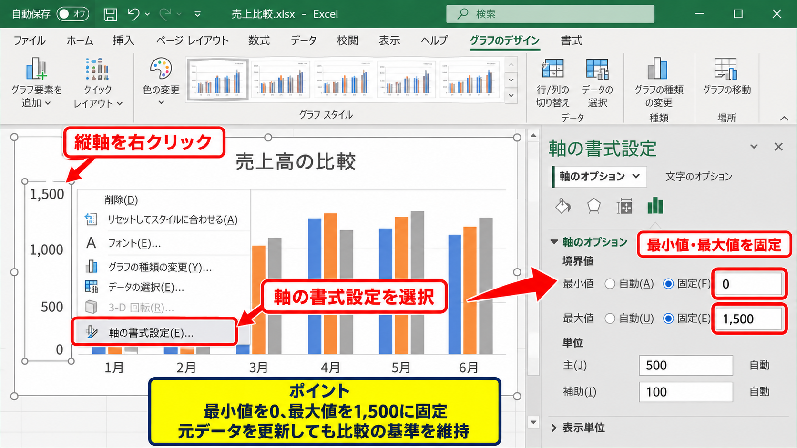This screenshot has width=797, height=448.
Task: Switch to 文字のオプション
Action: (x=699, y=176)
